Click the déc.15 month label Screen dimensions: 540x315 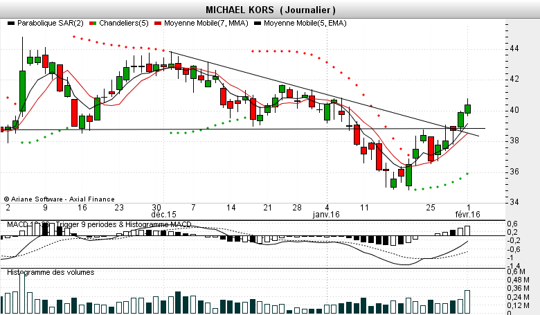[x=163, y=215]
